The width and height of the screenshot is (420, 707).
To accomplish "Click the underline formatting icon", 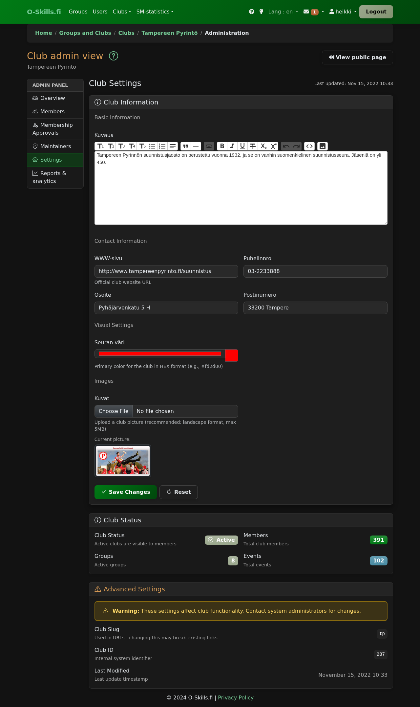I will coord(242,146).
